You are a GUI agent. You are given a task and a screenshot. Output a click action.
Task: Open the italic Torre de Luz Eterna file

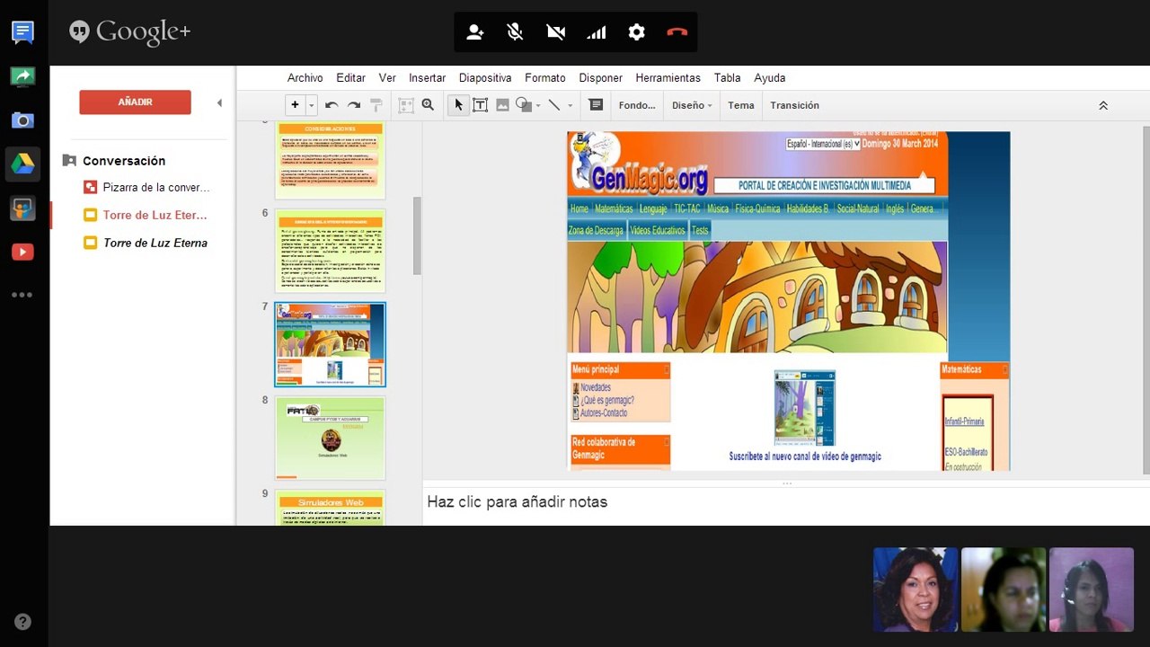point(155,243)
